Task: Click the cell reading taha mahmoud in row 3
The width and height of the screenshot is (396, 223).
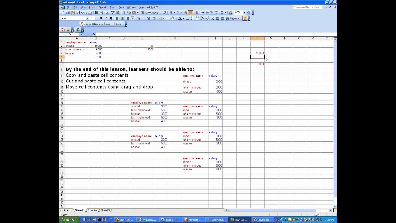Action: click(x=77, y=50)
